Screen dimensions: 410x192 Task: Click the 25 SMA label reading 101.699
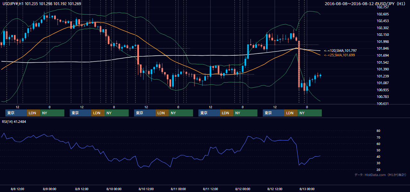click(339, 55)
